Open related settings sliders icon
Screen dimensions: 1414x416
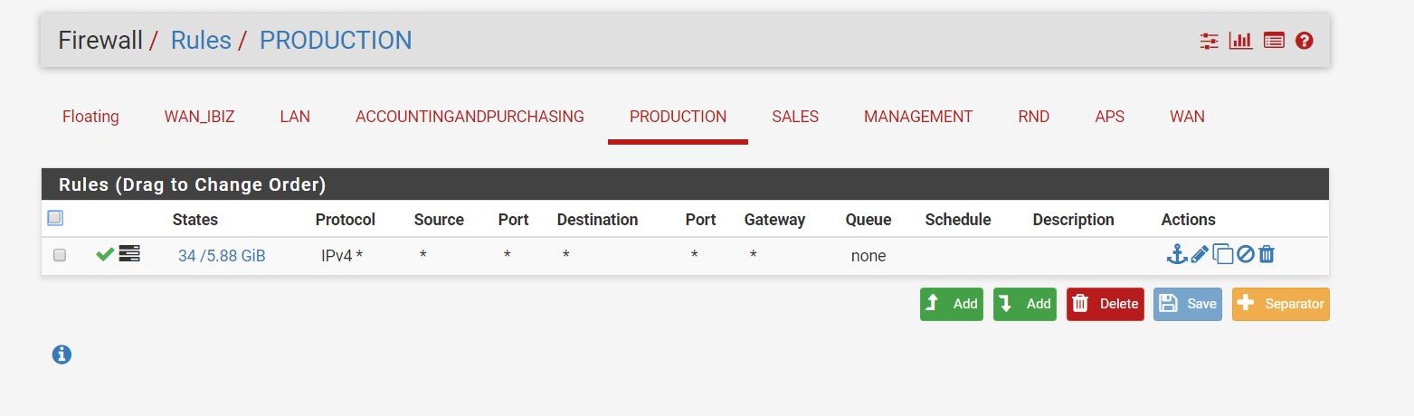(x=1210, y=41)
